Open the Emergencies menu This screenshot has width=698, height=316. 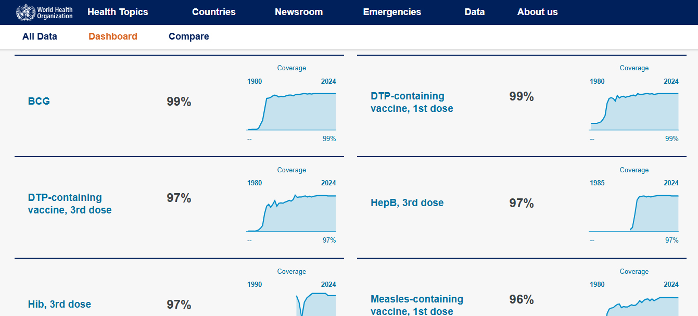tap(392, 12)
